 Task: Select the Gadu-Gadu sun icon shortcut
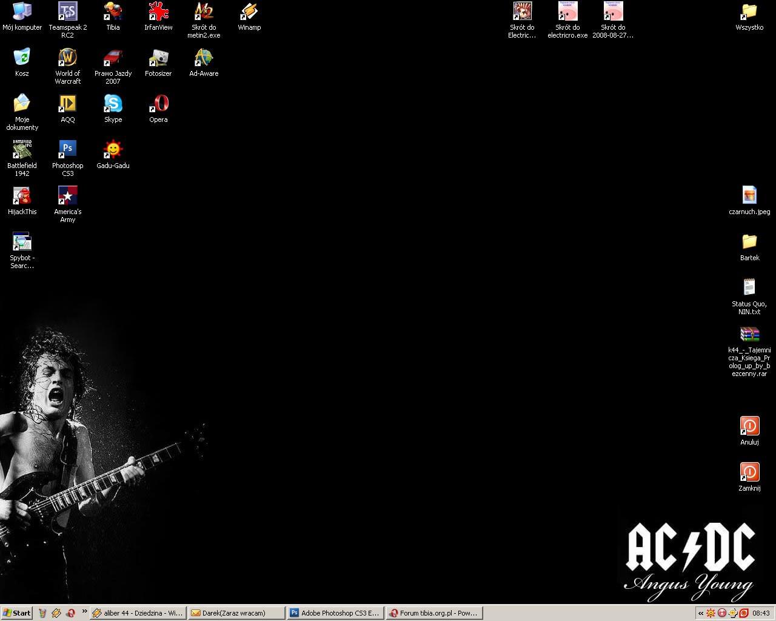point(113,155)
